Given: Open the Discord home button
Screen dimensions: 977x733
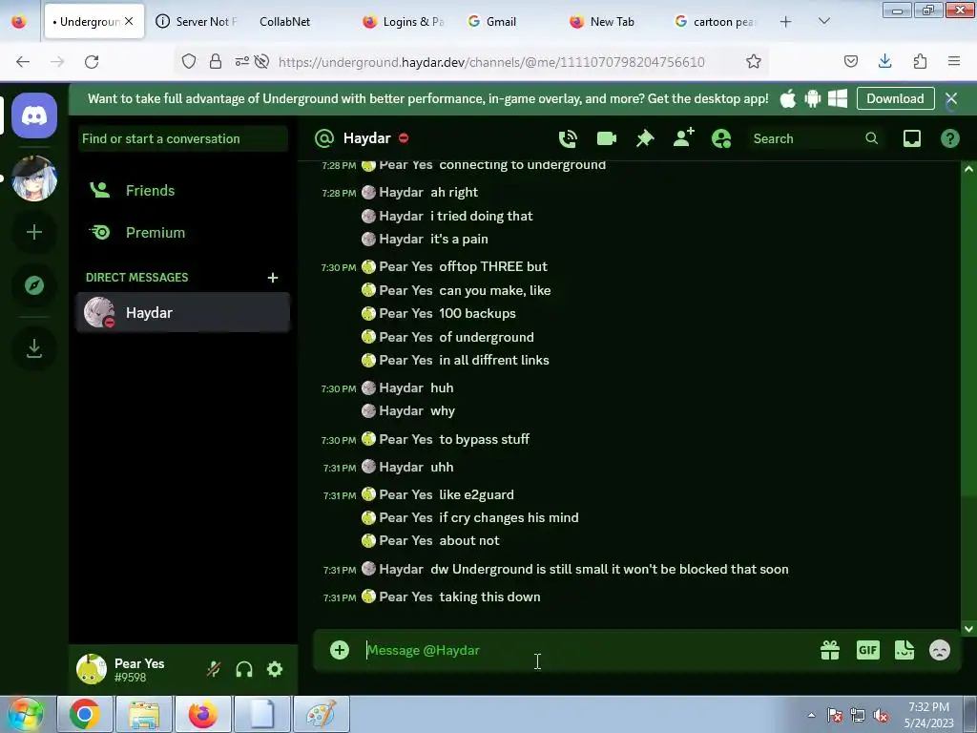Looking at the screenshot, I should point(34,115).
